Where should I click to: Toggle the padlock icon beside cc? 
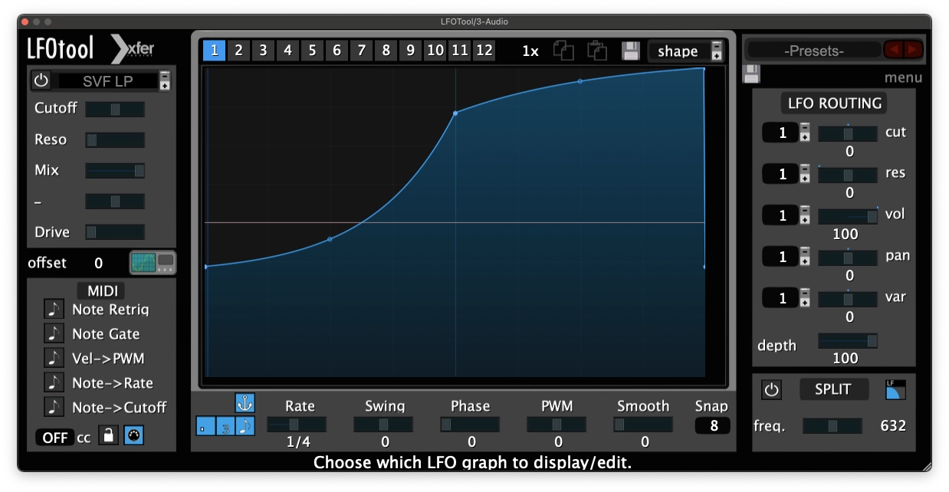(108, 436)
